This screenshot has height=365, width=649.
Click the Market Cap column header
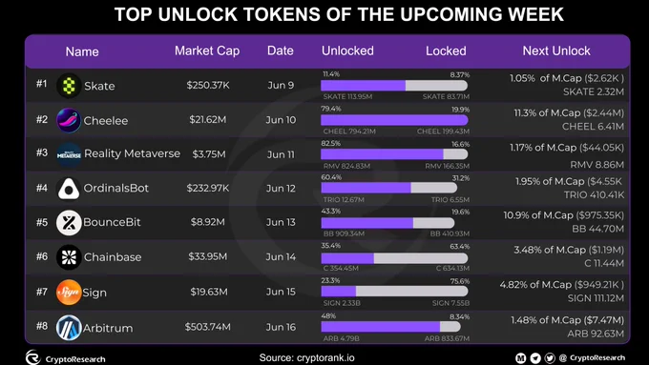(207, 51)
